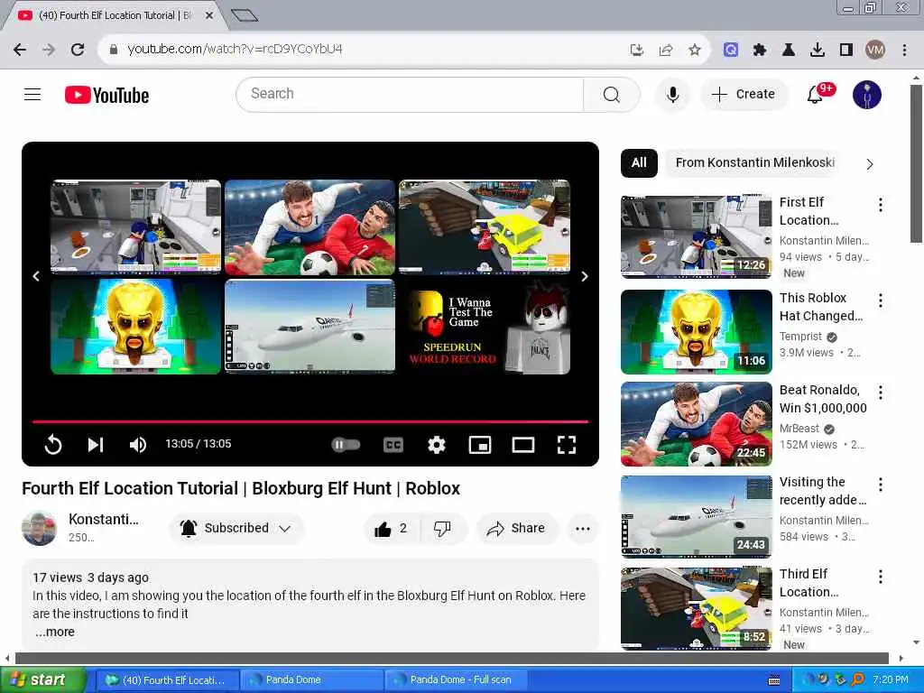Reload the page
Screen dimensions: 924x693
click(78, 50)
